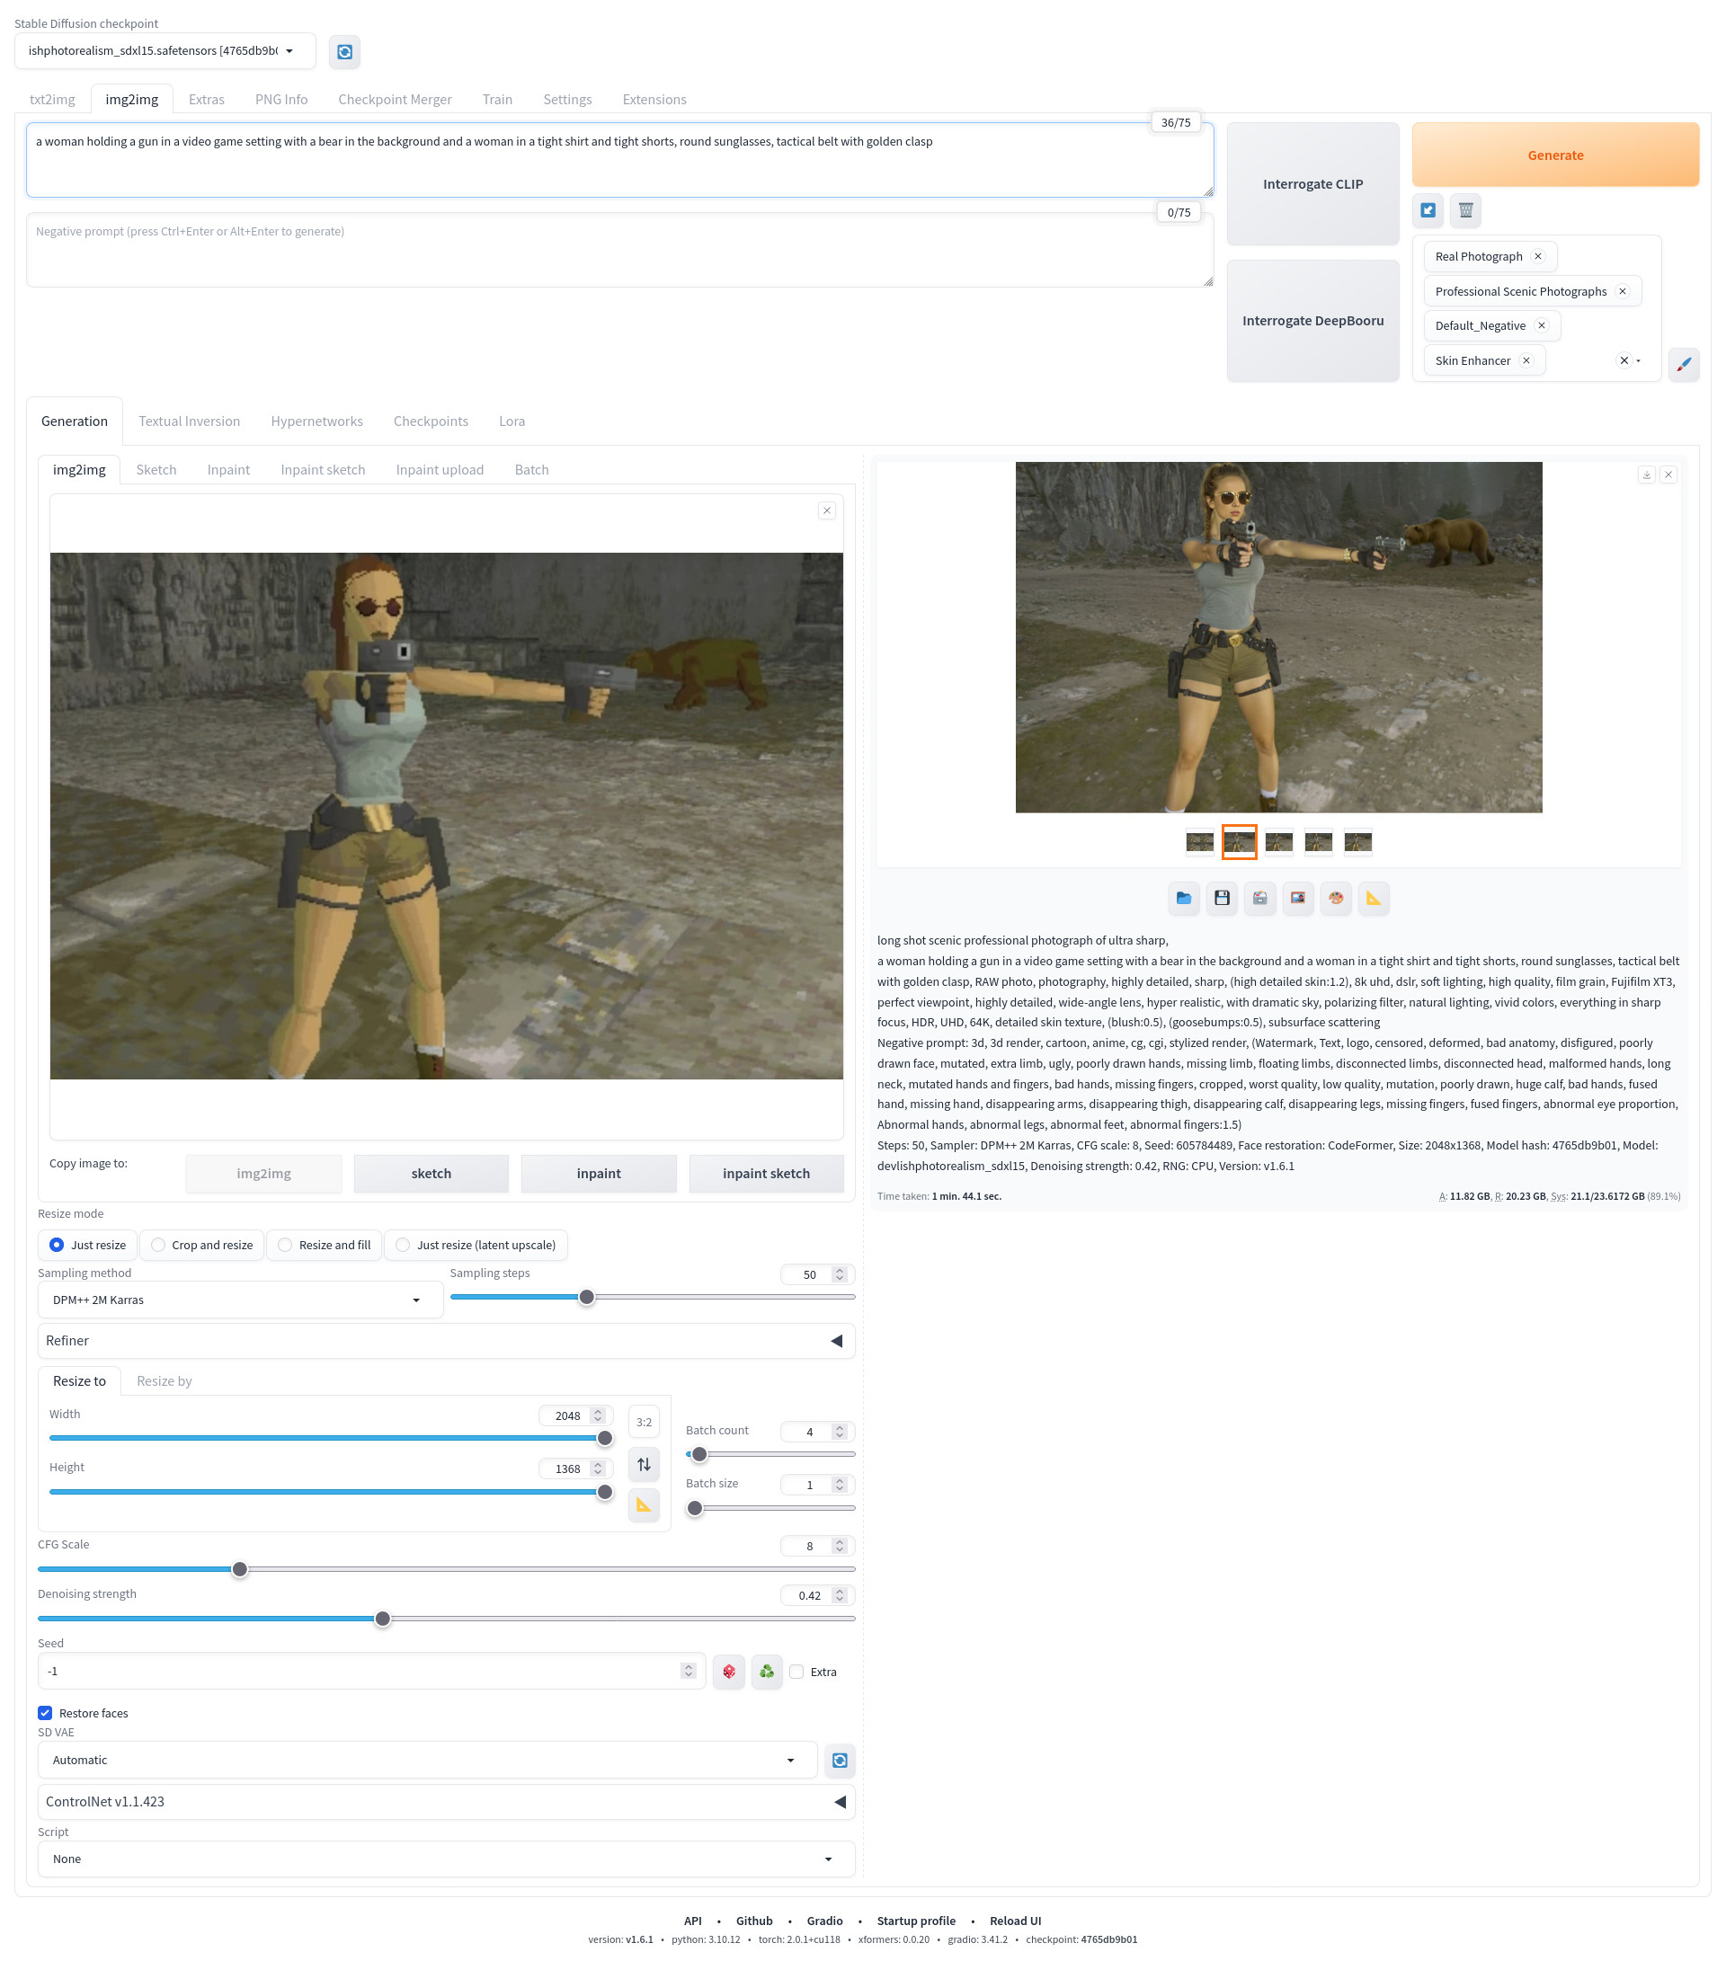Refresh the SD VAE list
This screenshot has height=1961, width=1726.
(840, 1761)
